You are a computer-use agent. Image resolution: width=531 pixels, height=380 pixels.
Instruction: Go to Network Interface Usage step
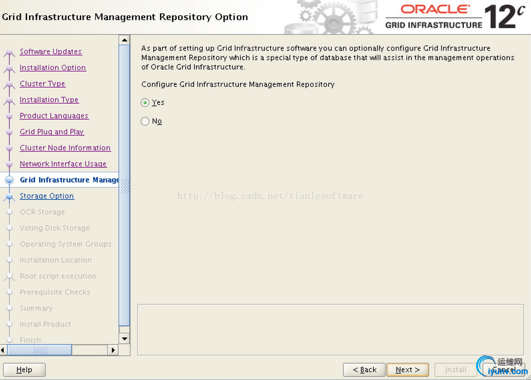(x=63, y=163)
